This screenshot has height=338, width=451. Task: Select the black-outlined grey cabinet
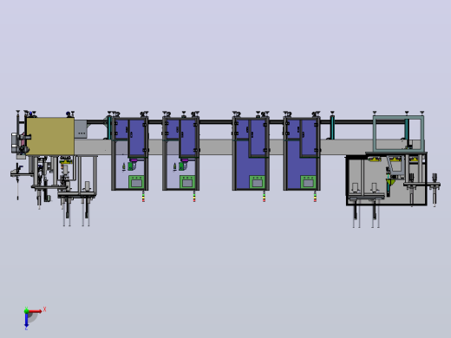tap(386, 180)
